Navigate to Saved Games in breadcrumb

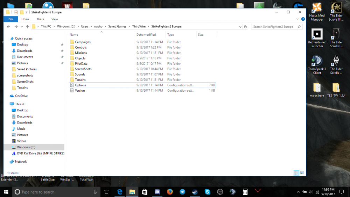117,27
